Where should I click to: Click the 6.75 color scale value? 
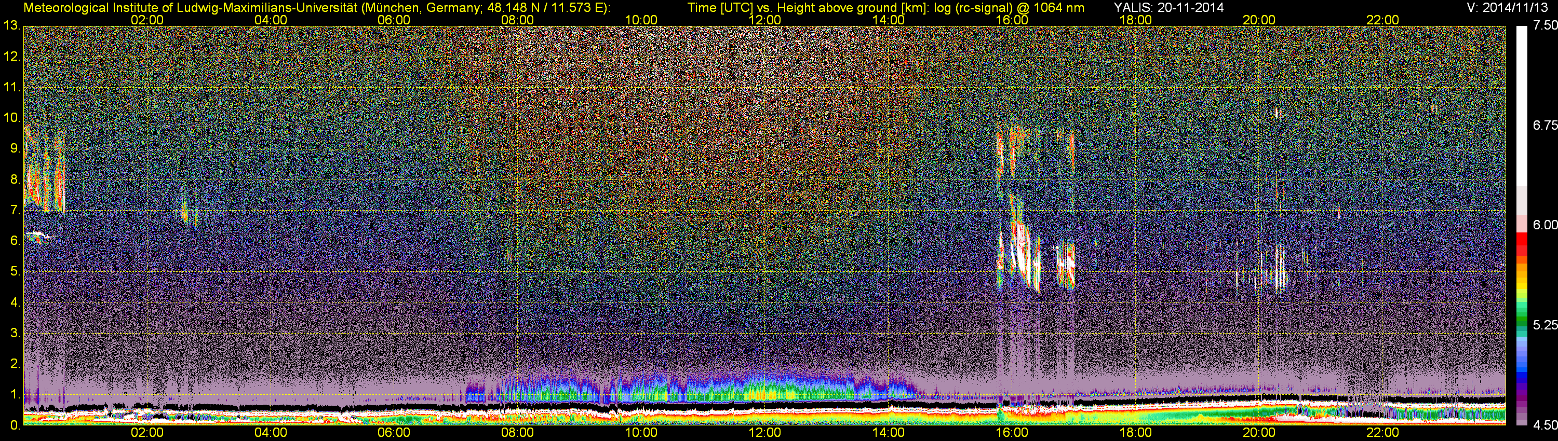point(1546,125)
